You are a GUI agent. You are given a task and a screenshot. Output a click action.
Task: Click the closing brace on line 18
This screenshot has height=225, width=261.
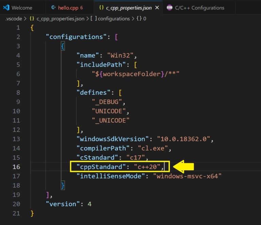63,185
